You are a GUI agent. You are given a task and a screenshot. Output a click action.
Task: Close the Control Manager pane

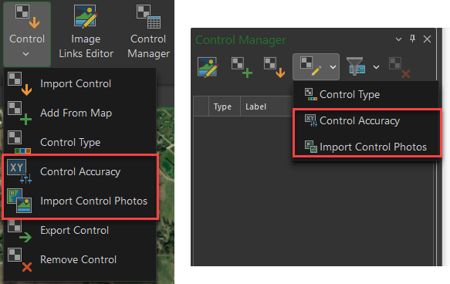[427, 39]
